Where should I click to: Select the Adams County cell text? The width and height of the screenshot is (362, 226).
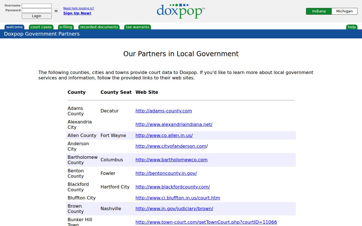coord(76,111)
